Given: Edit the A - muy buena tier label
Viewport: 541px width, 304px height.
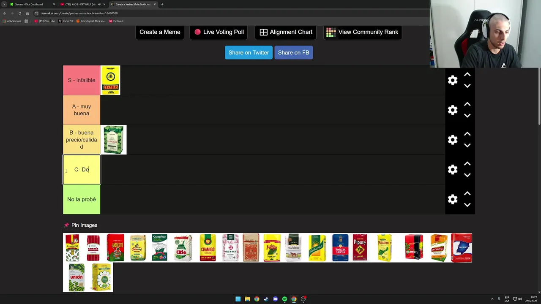Looking at the screenshot, I should coord(82,110).
